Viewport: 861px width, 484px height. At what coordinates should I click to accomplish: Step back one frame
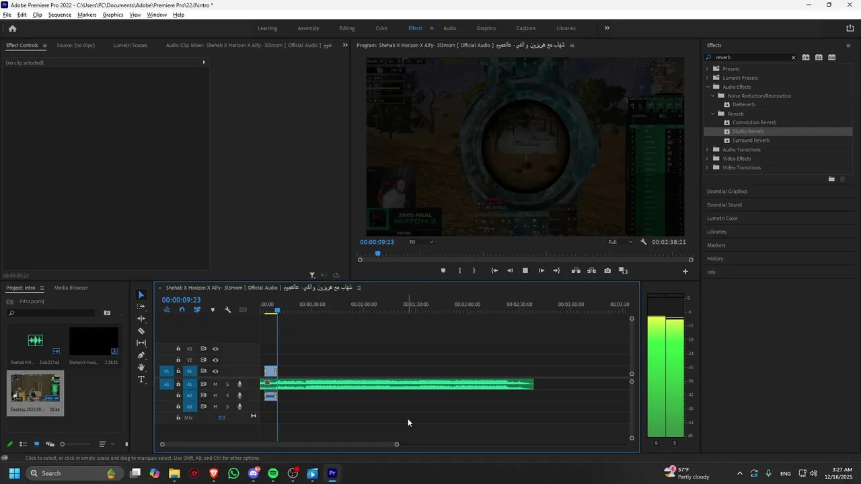(x=510, y=271)
